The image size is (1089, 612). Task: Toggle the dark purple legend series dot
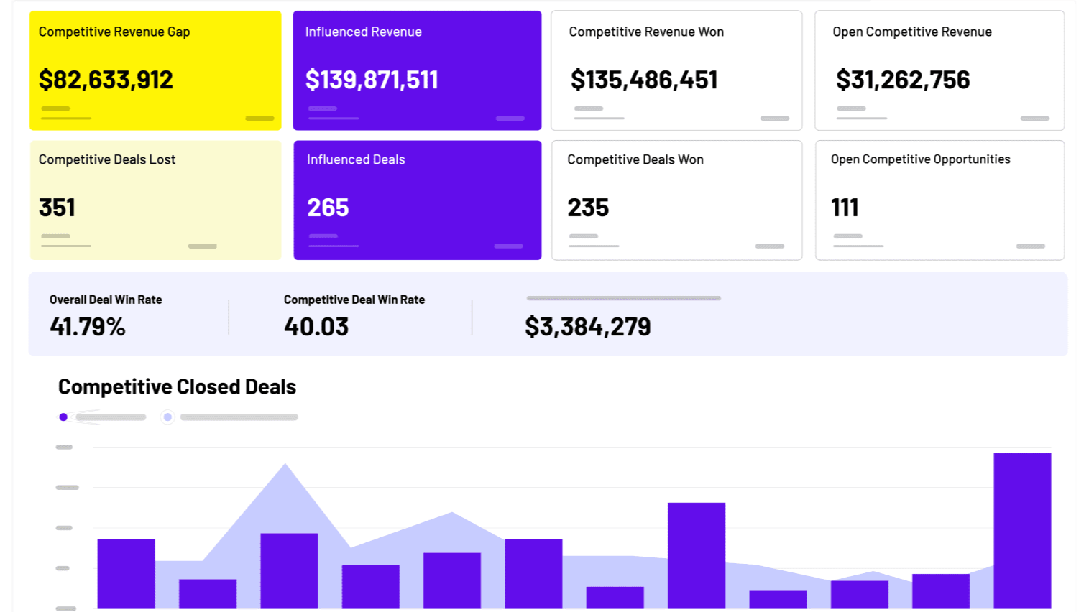(63, 417)
